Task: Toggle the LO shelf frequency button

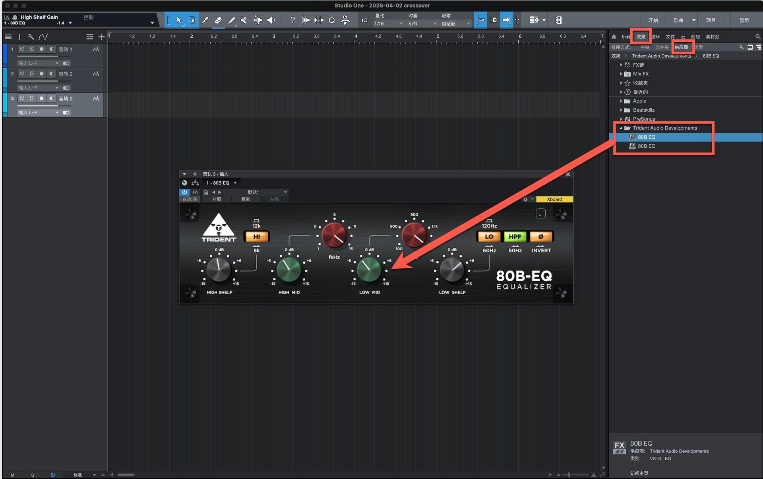Action: (x=489, y=237)
